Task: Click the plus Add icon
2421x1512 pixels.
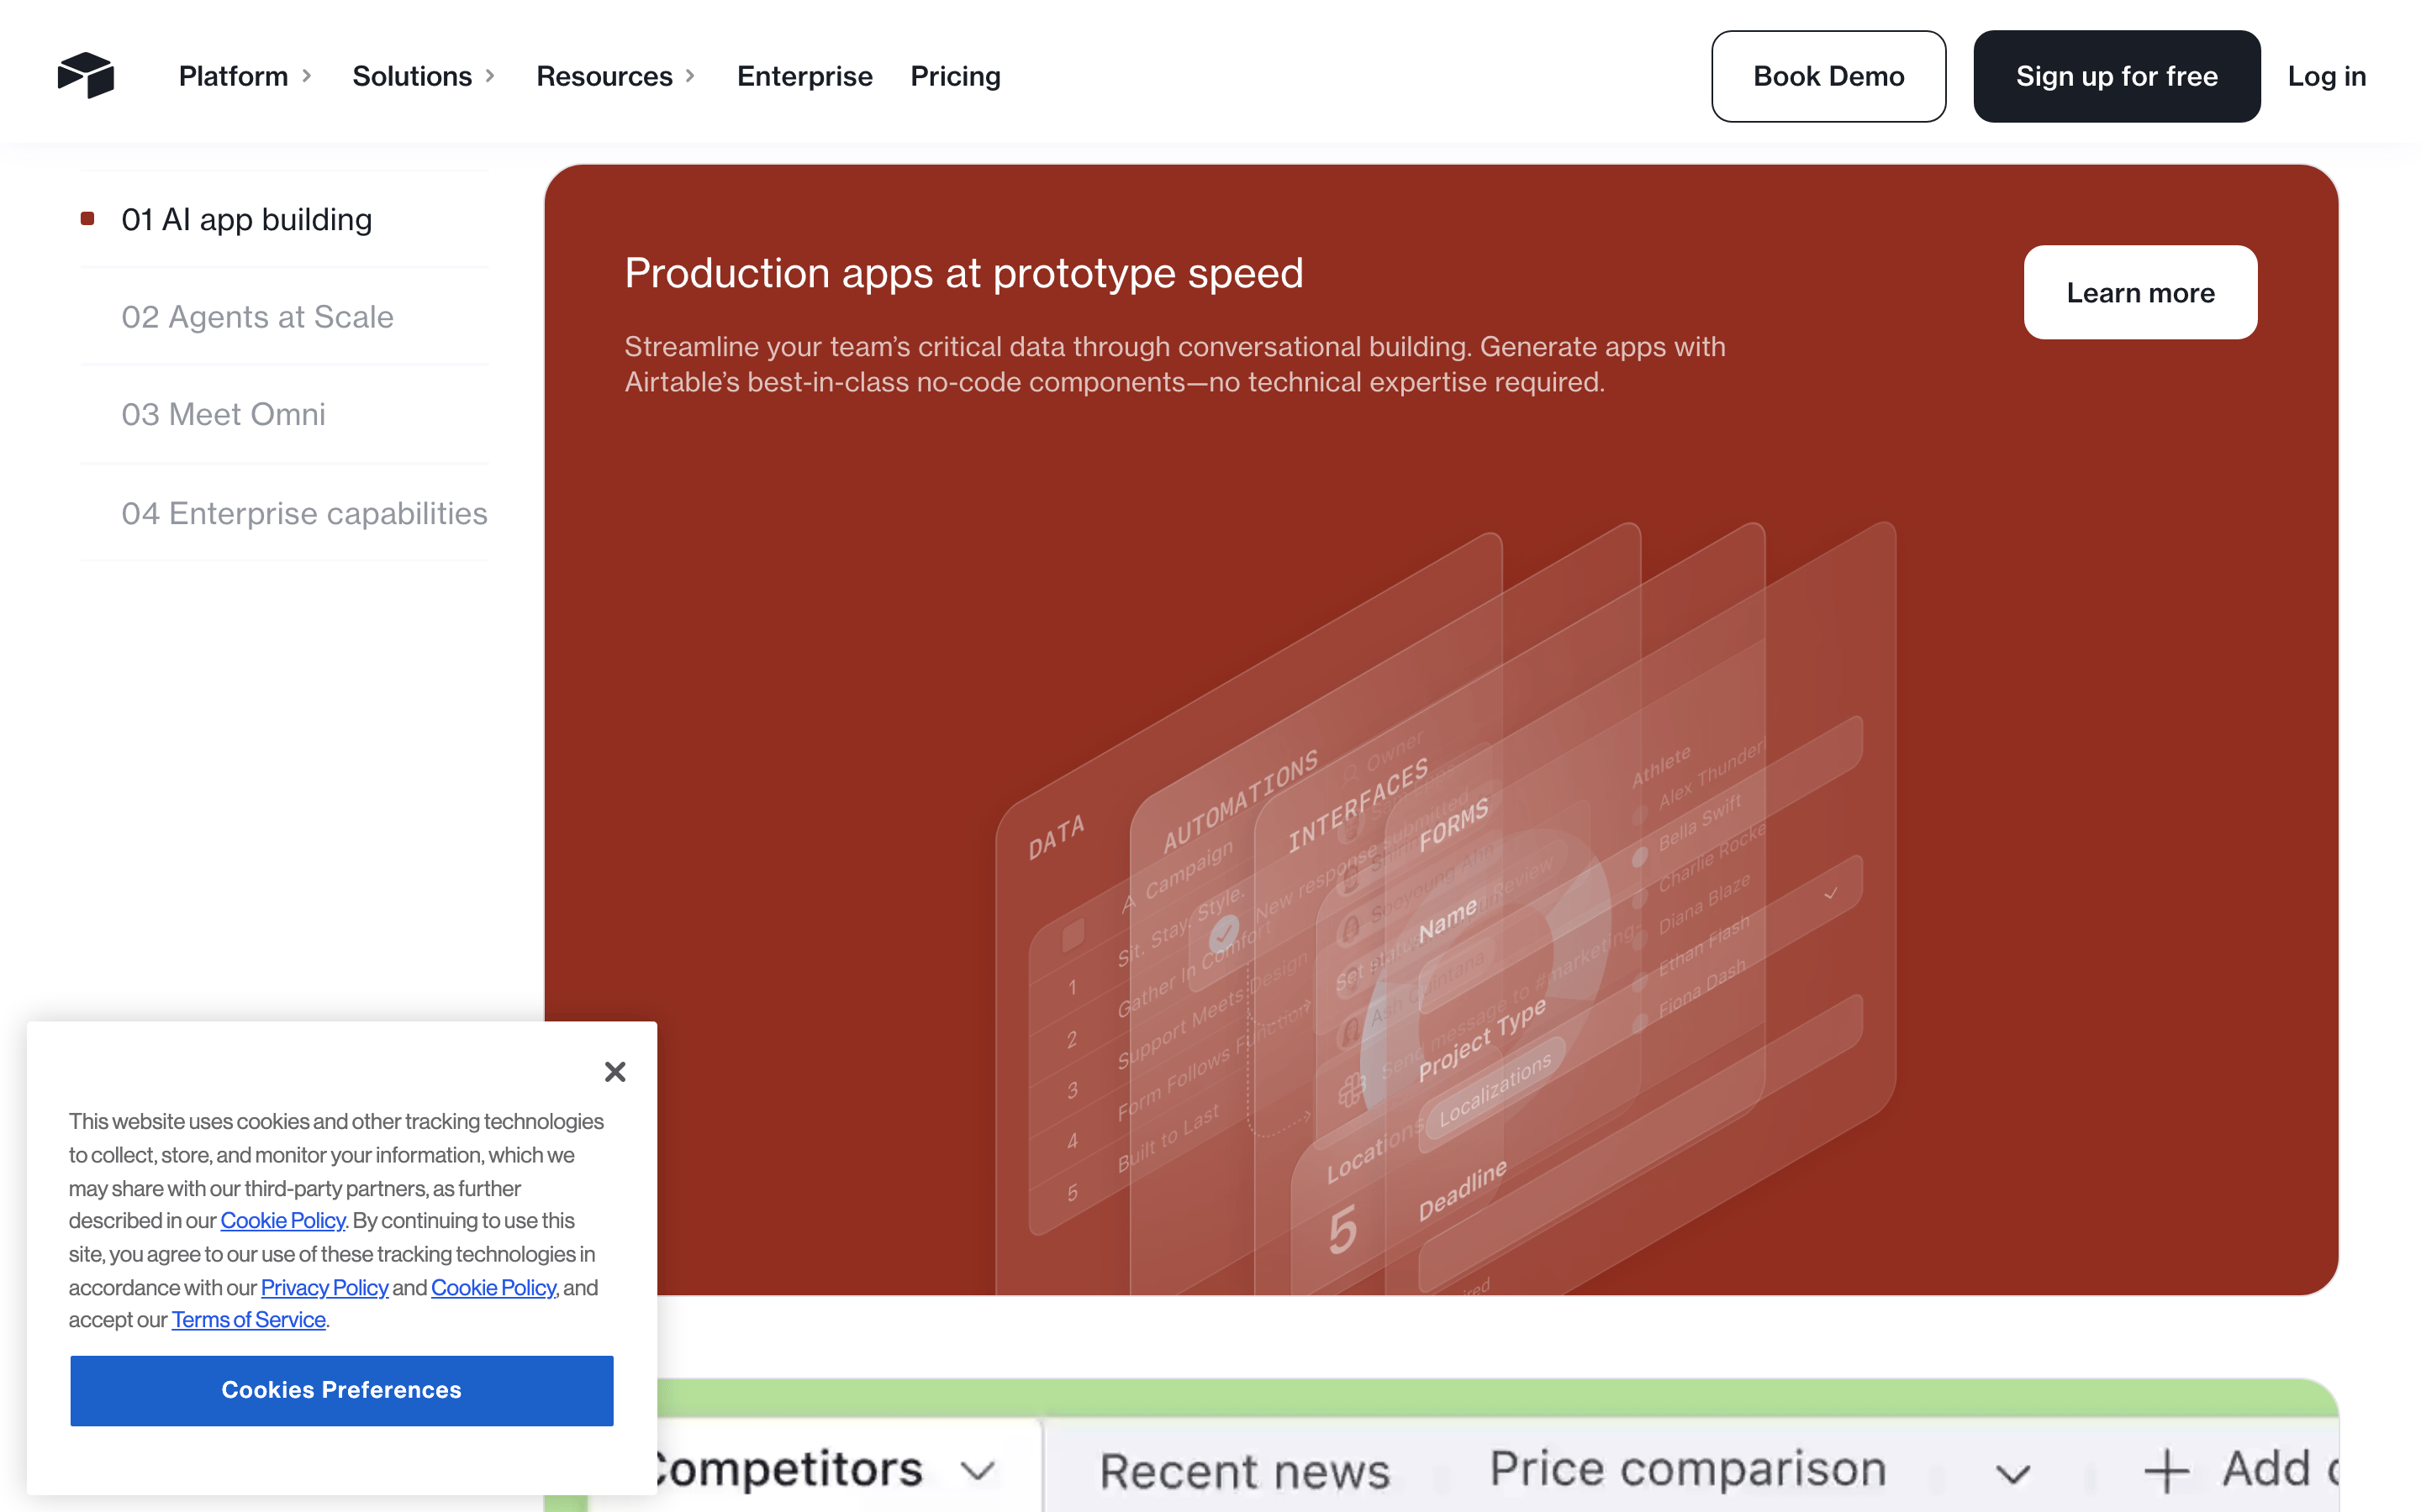Action: click(x=2166, y=1471)
